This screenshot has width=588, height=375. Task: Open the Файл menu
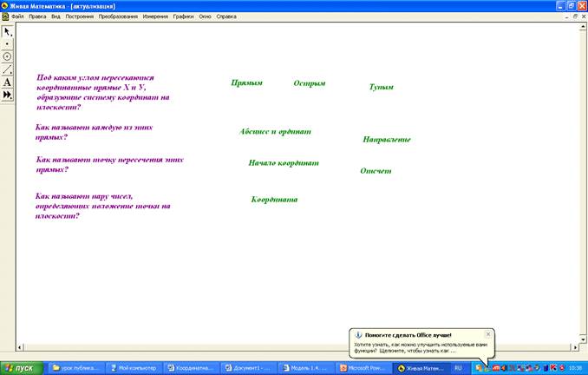(17, 16)
